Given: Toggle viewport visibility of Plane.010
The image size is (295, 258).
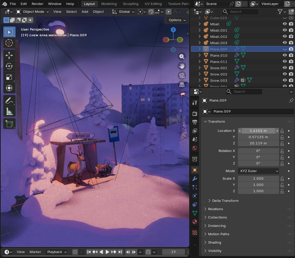Looking at the screenshot, I should pyautogui.click(x=285, y=55).
